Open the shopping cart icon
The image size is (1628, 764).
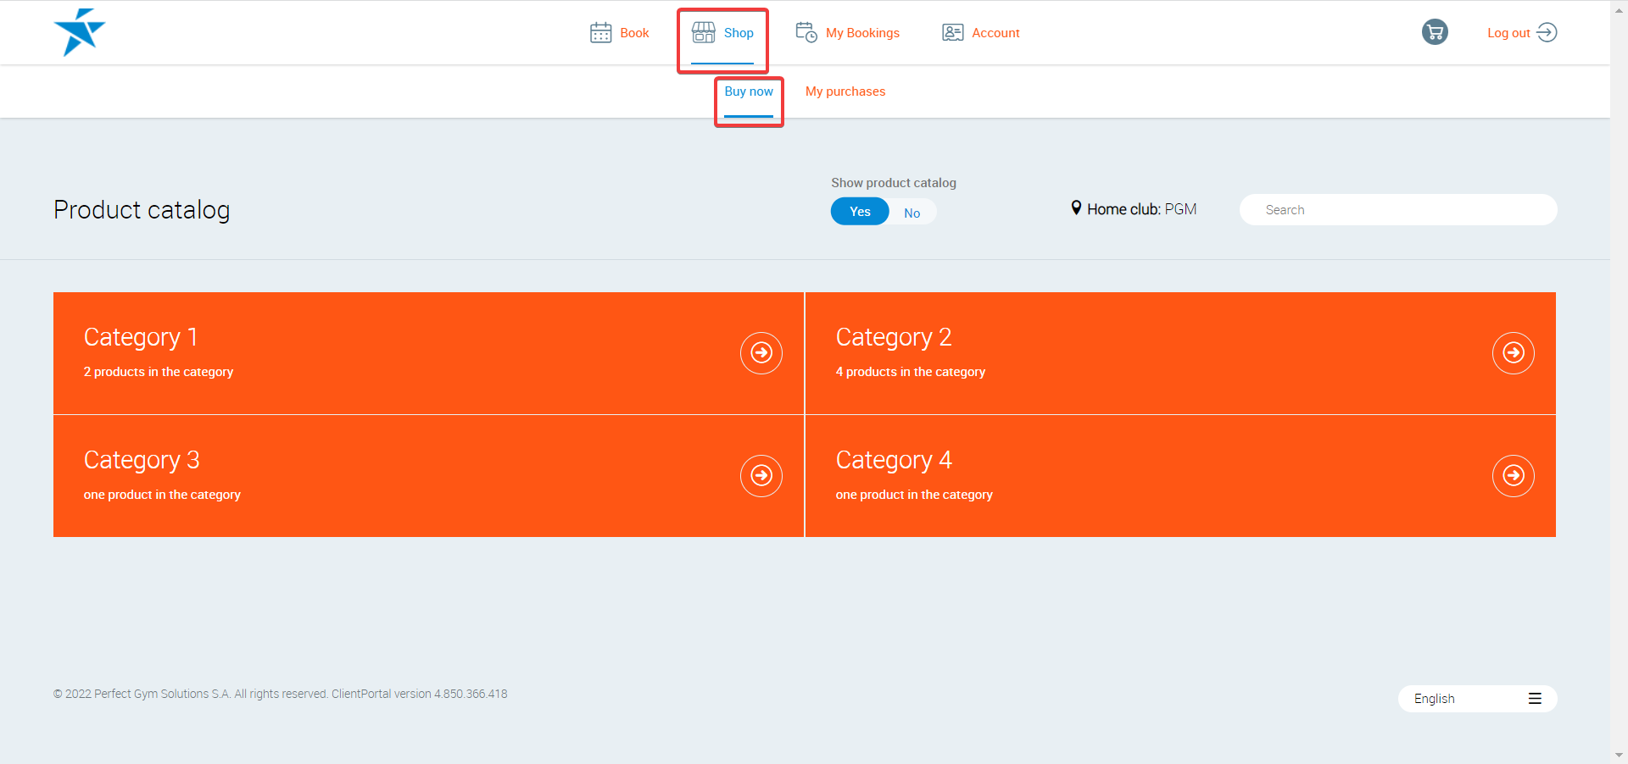point(1435,32)
